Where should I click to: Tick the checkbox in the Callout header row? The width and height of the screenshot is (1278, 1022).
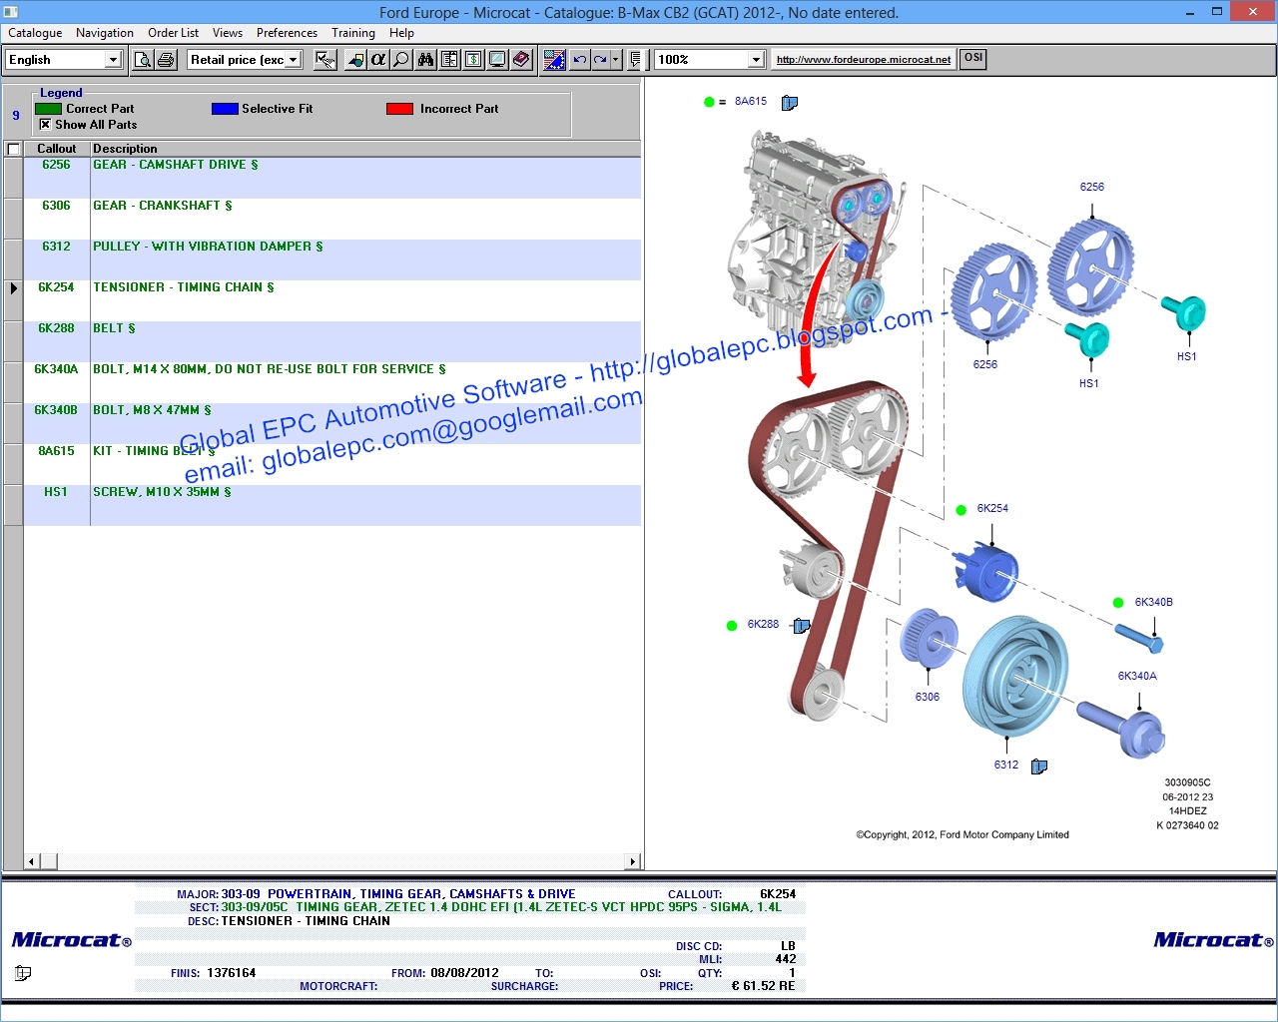click(x=14, y=149)
